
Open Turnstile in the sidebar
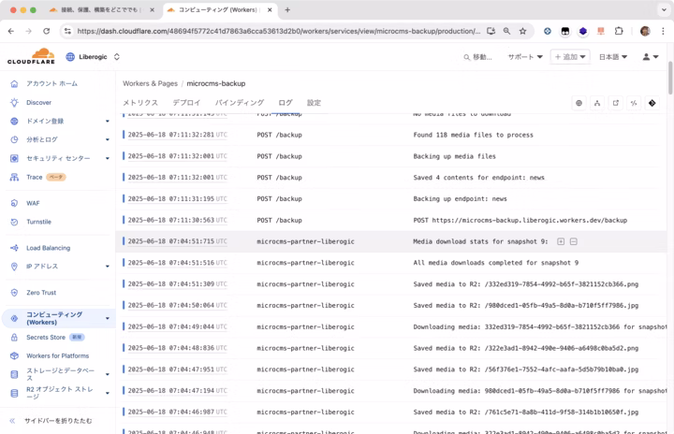click(38, 222)
